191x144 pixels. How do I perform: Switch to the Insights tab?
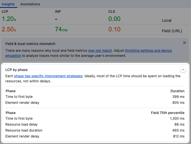coord(8,4)
